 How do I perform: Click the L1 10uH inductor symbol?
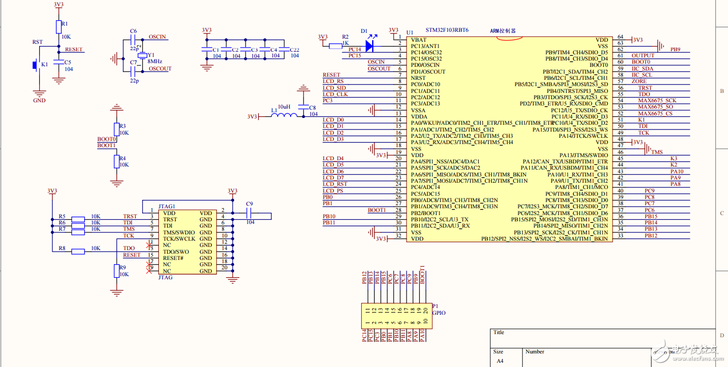(x=281, y=116)
